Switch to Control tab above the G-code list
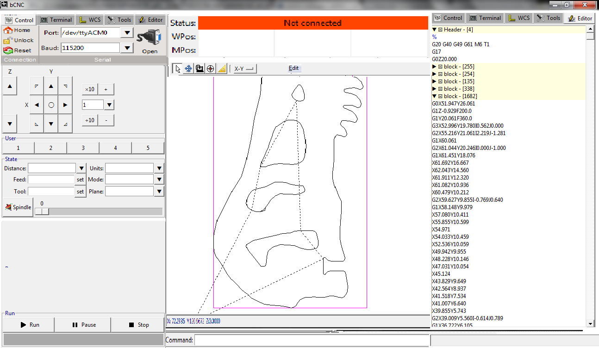 (448, 18)
